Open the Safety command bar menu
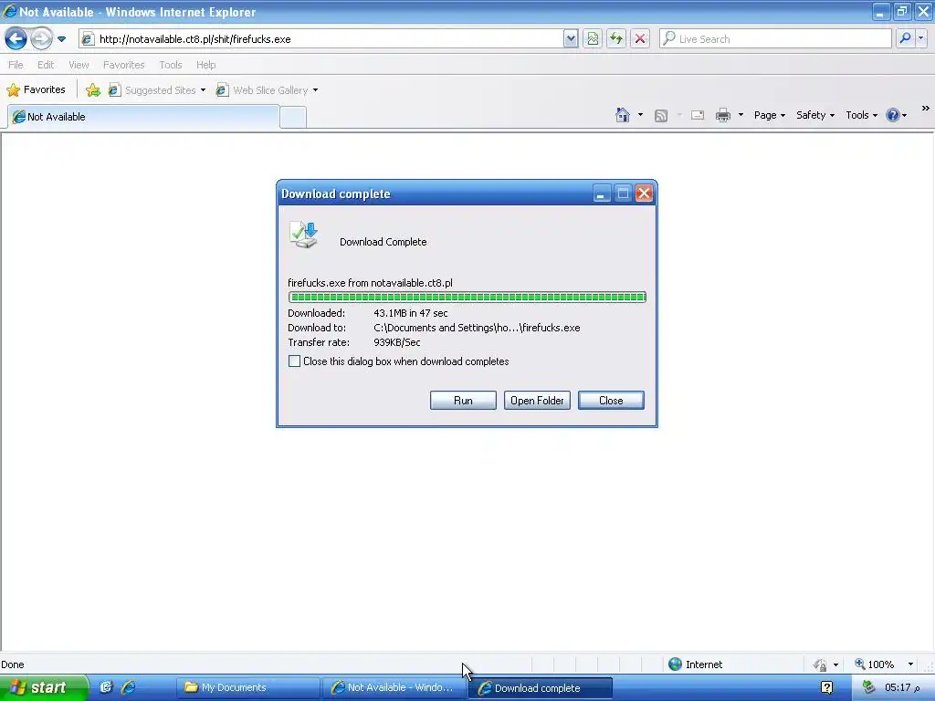Screen dimensions: 935x701 click(815, 115)
